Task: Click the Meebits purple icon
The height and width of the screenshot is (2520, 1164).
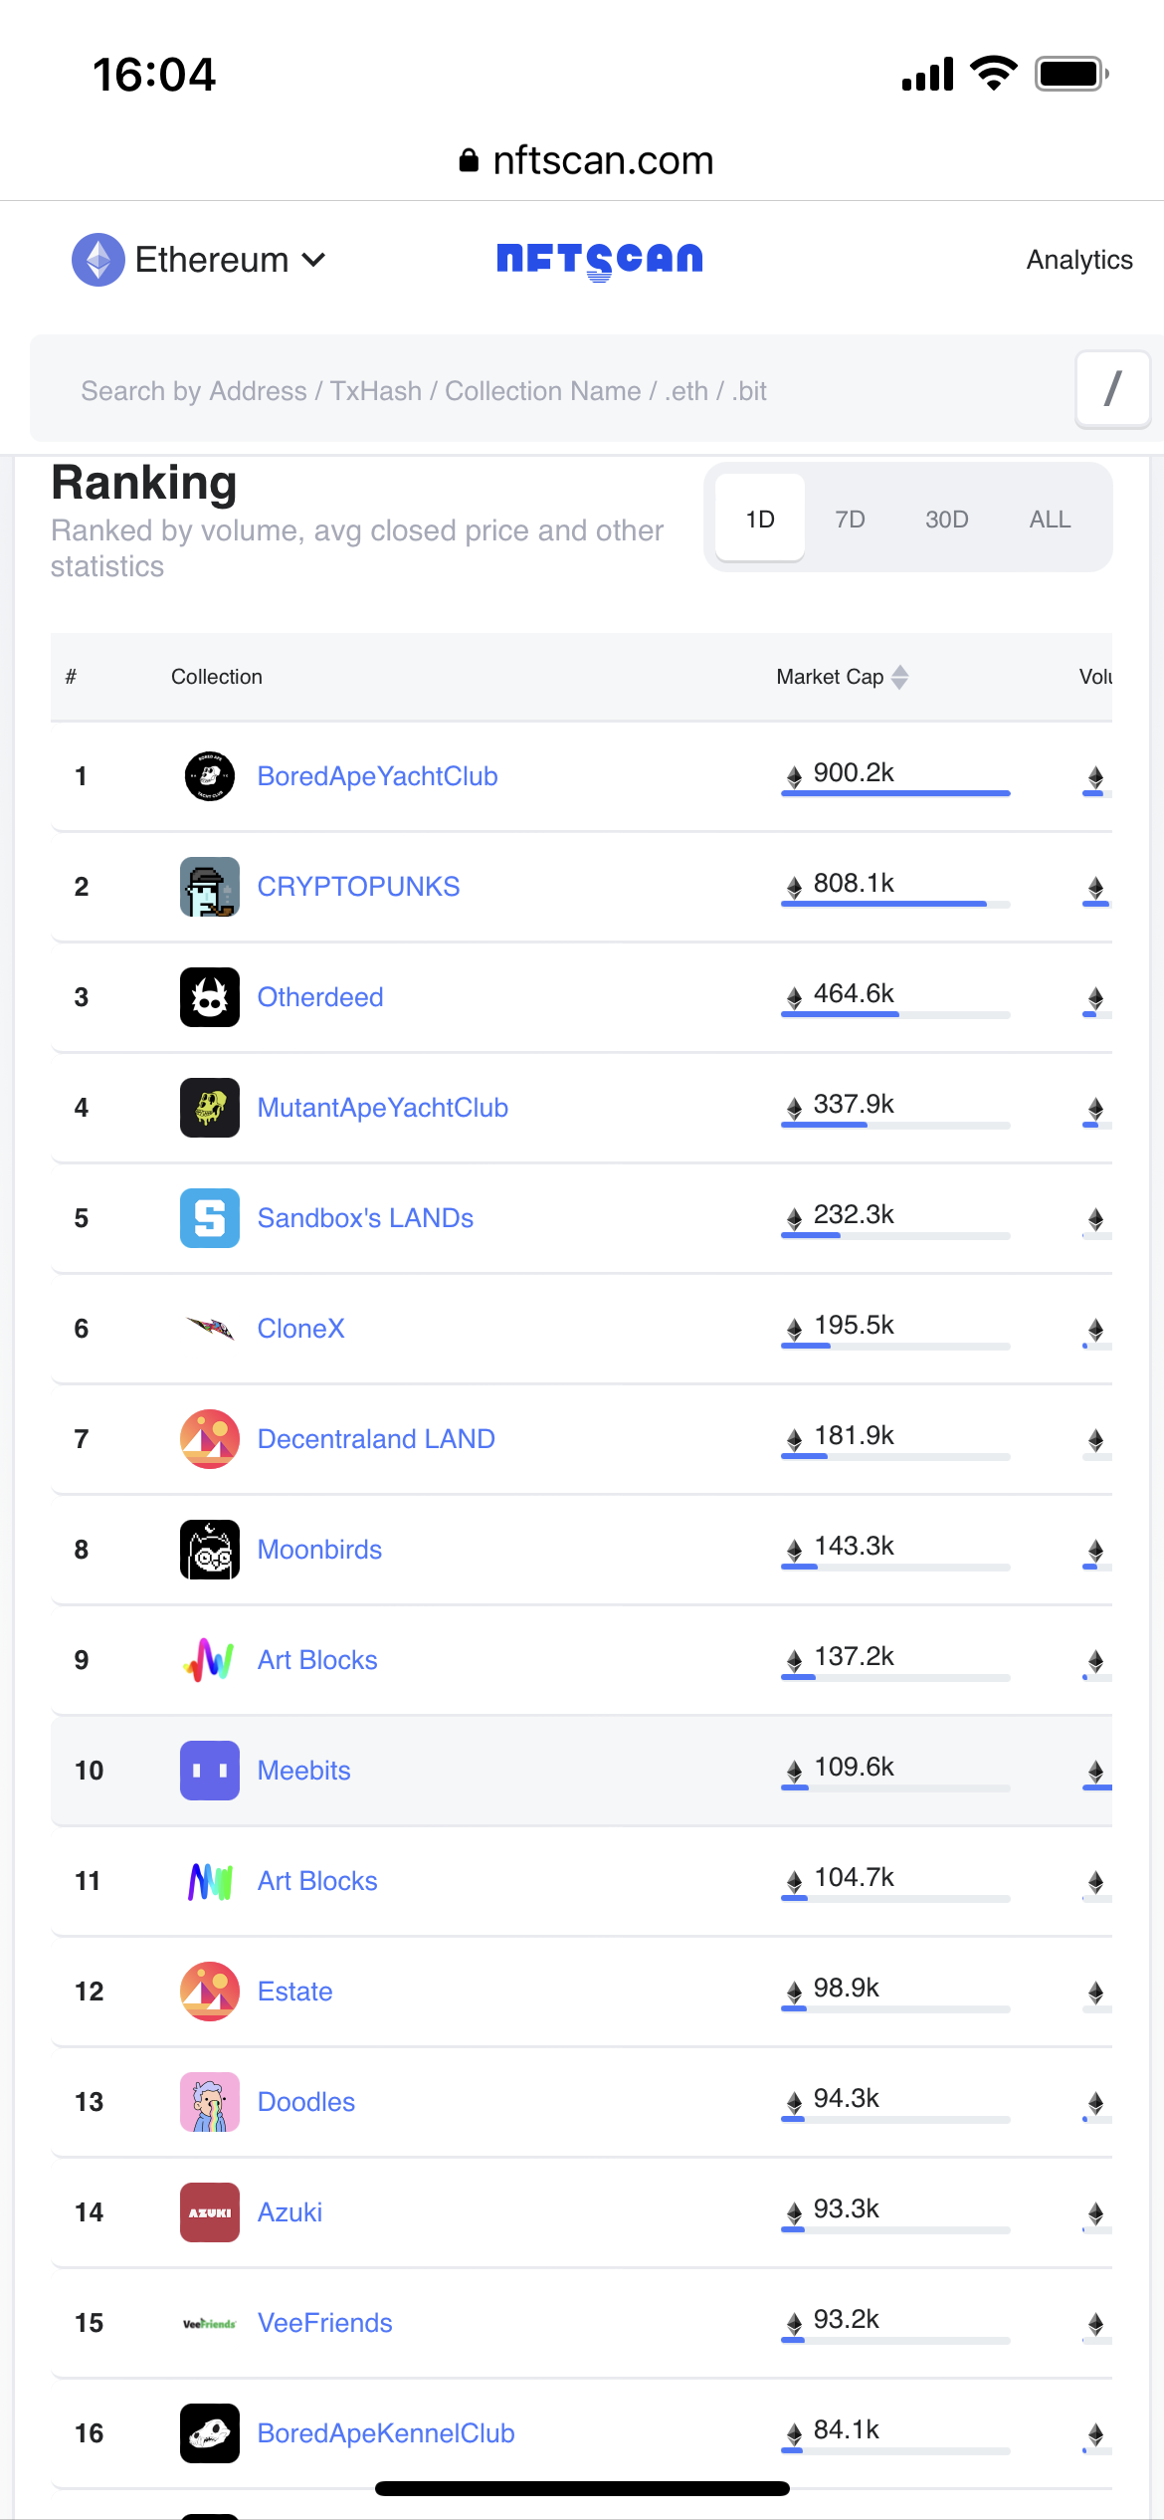Action: 209,1771
